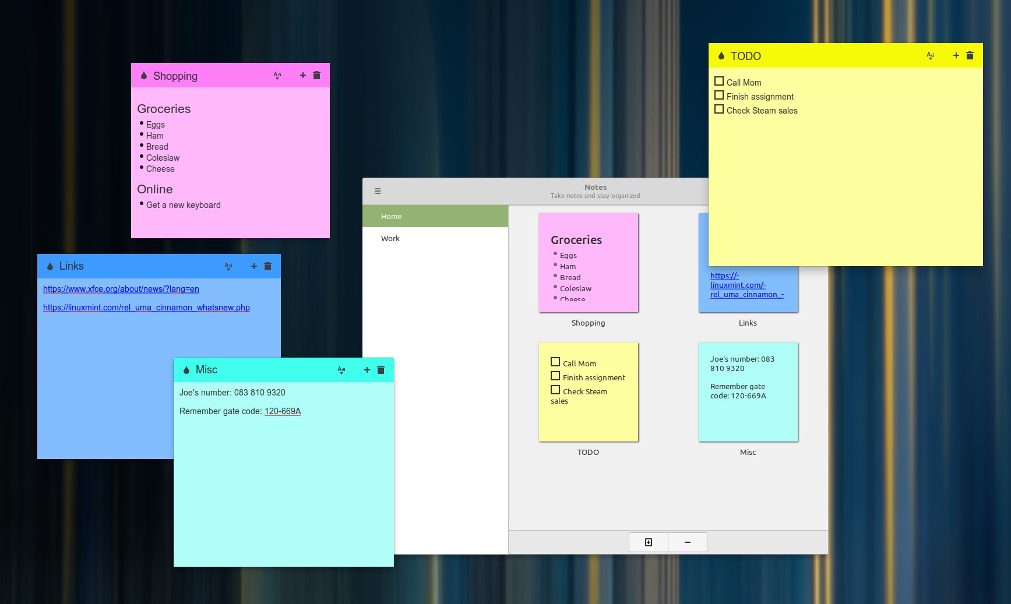1011x604 pixels.
Task: Select the Misc note thumbnail in manager
Action: click(x=748, y=392)
